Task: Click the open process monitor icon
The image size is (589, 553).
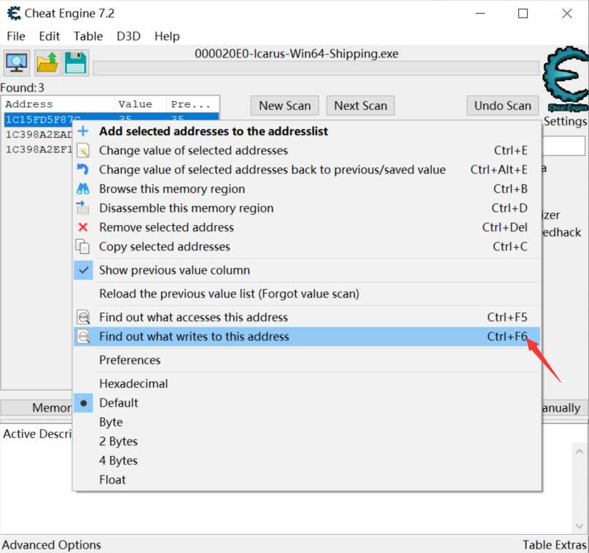Action: point(16,63)
